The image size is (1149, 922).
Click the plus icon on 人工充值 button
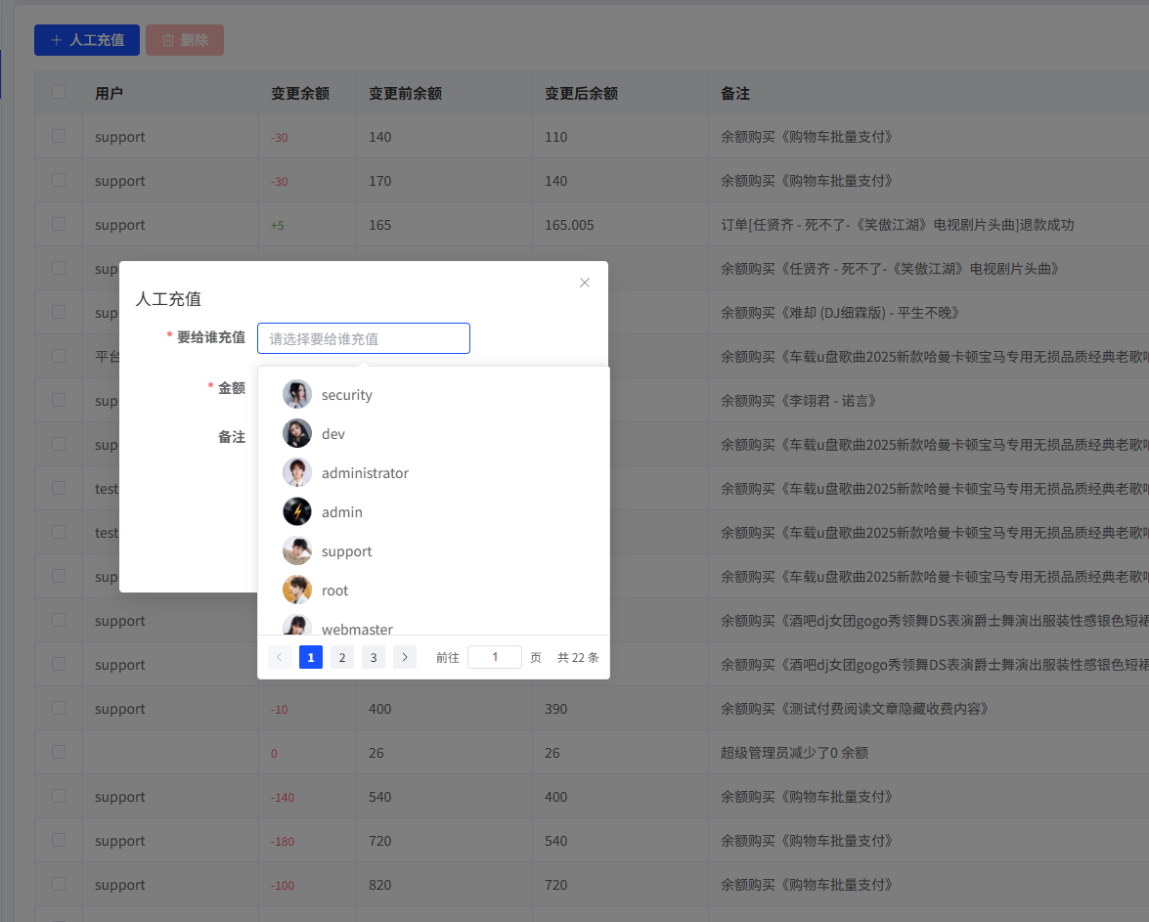click(x=59, y=40)
